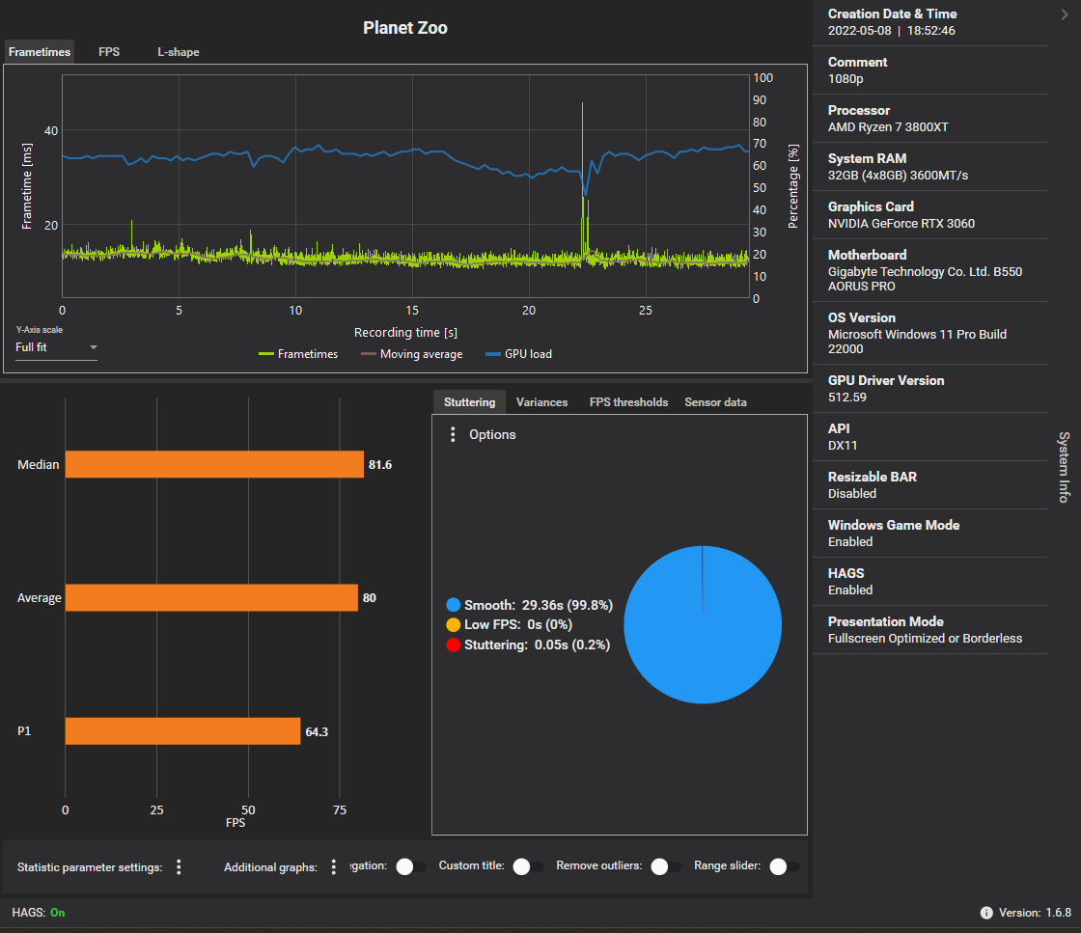Screen dimensions: 1081x933
Task: Click the Average value 80
Action: tap(370, 598)
